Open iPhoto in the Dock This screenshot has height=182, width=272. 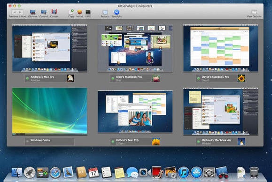[x=171, y=172]
